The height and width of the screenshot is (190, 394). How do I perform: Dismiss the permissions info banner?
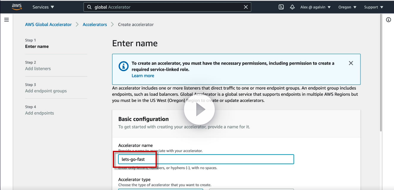coord(351,63)
